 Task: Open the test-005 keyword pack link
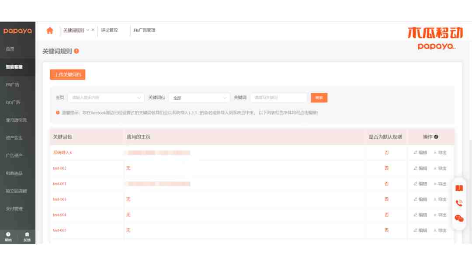point(59,231)
